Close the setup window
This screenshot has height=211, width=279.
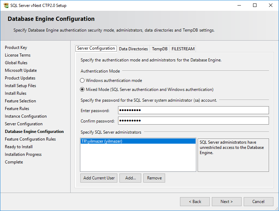[x=270, y=5]
